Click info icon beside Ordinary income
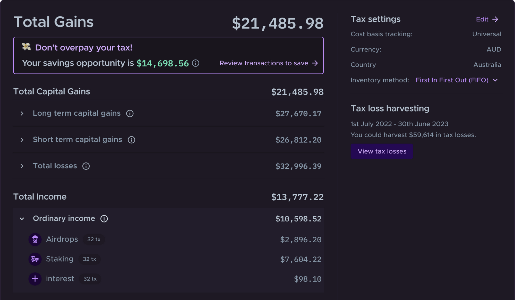This screenshot has height=300, width=515. [104, 219]
